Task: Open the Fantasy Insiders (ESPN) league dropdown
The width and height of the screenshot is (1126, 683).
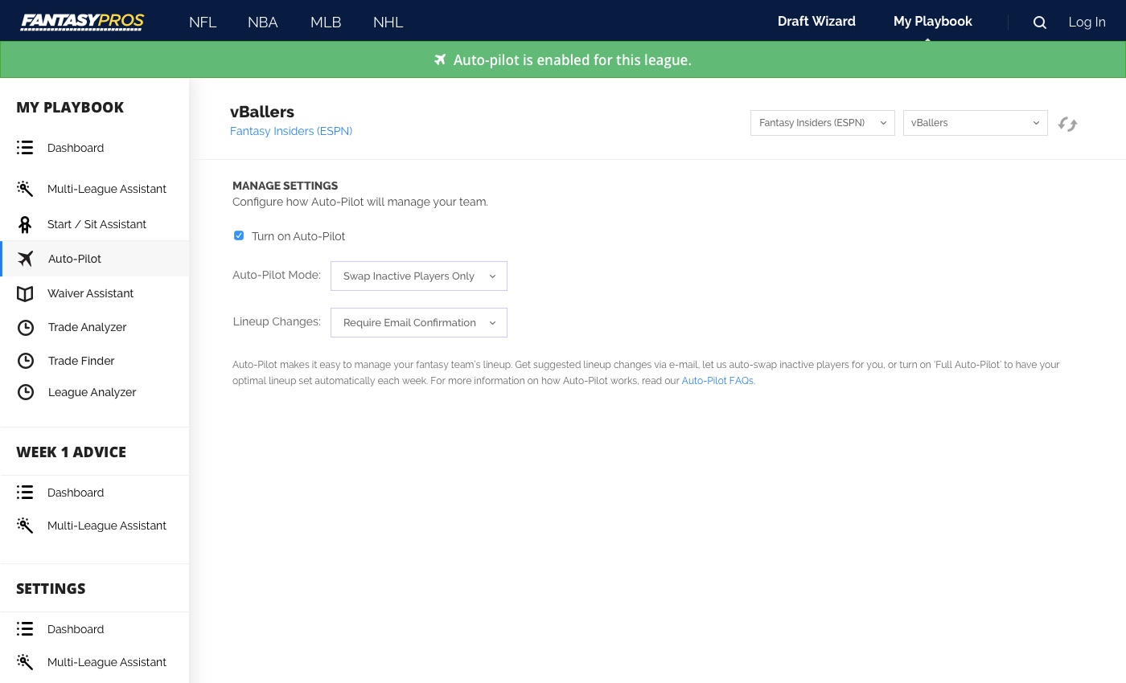Action: click(x=823, y=123)
